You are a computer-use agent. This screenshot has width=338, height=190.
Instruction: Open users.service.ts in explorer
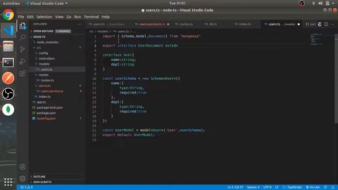pos(57,91)
